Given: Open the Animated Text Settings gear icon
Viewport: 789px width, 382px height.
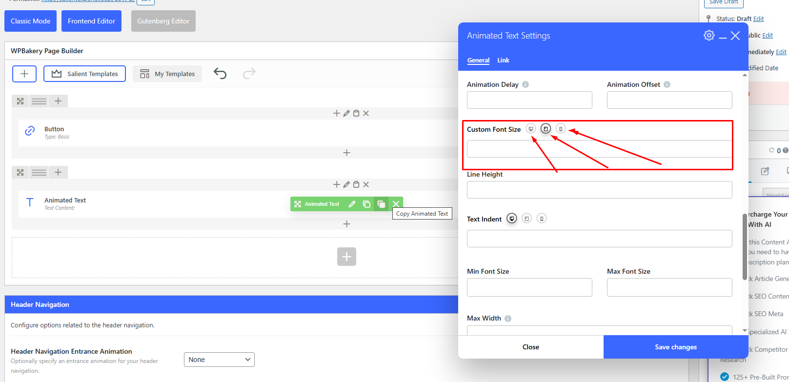Looking at the screenshot, I should tap(709, 36).
